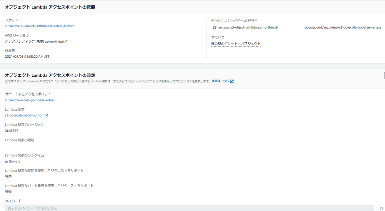Open bucket suzukima-s3-object-lambda-serverless-bucket
385x211 pixels.
tap(39, 26)
